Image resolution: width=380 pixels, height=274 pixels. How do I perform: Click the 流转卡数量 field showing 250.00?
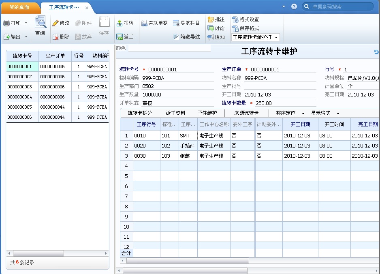[x=286, y=103]
